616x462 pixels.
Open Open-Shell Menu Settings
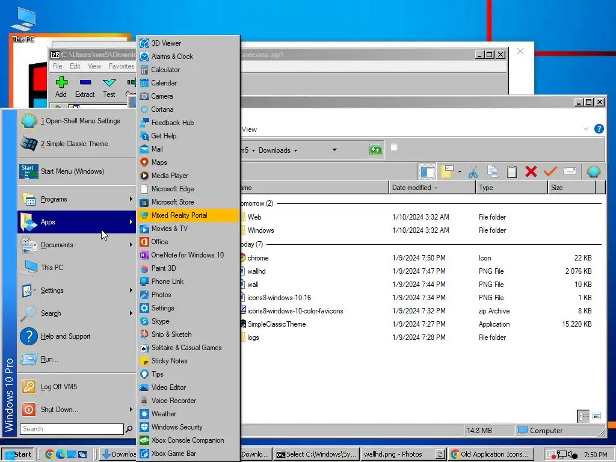click(x=76, y=121)
